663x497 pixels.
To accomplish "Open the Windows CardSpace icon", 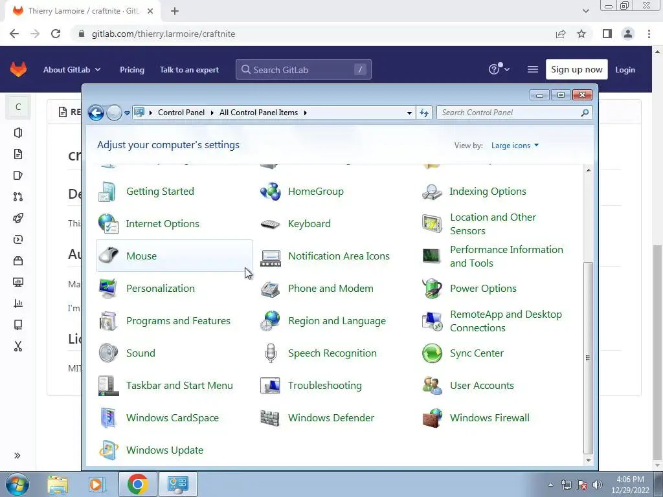I will (108, 418).
